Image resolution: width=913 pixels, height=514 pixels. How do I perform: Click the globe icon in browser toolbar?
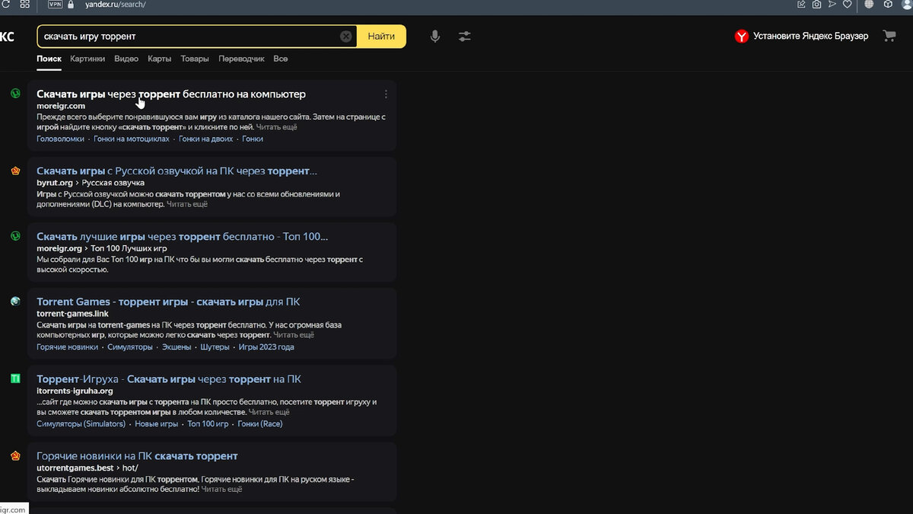tap(869, 5)
